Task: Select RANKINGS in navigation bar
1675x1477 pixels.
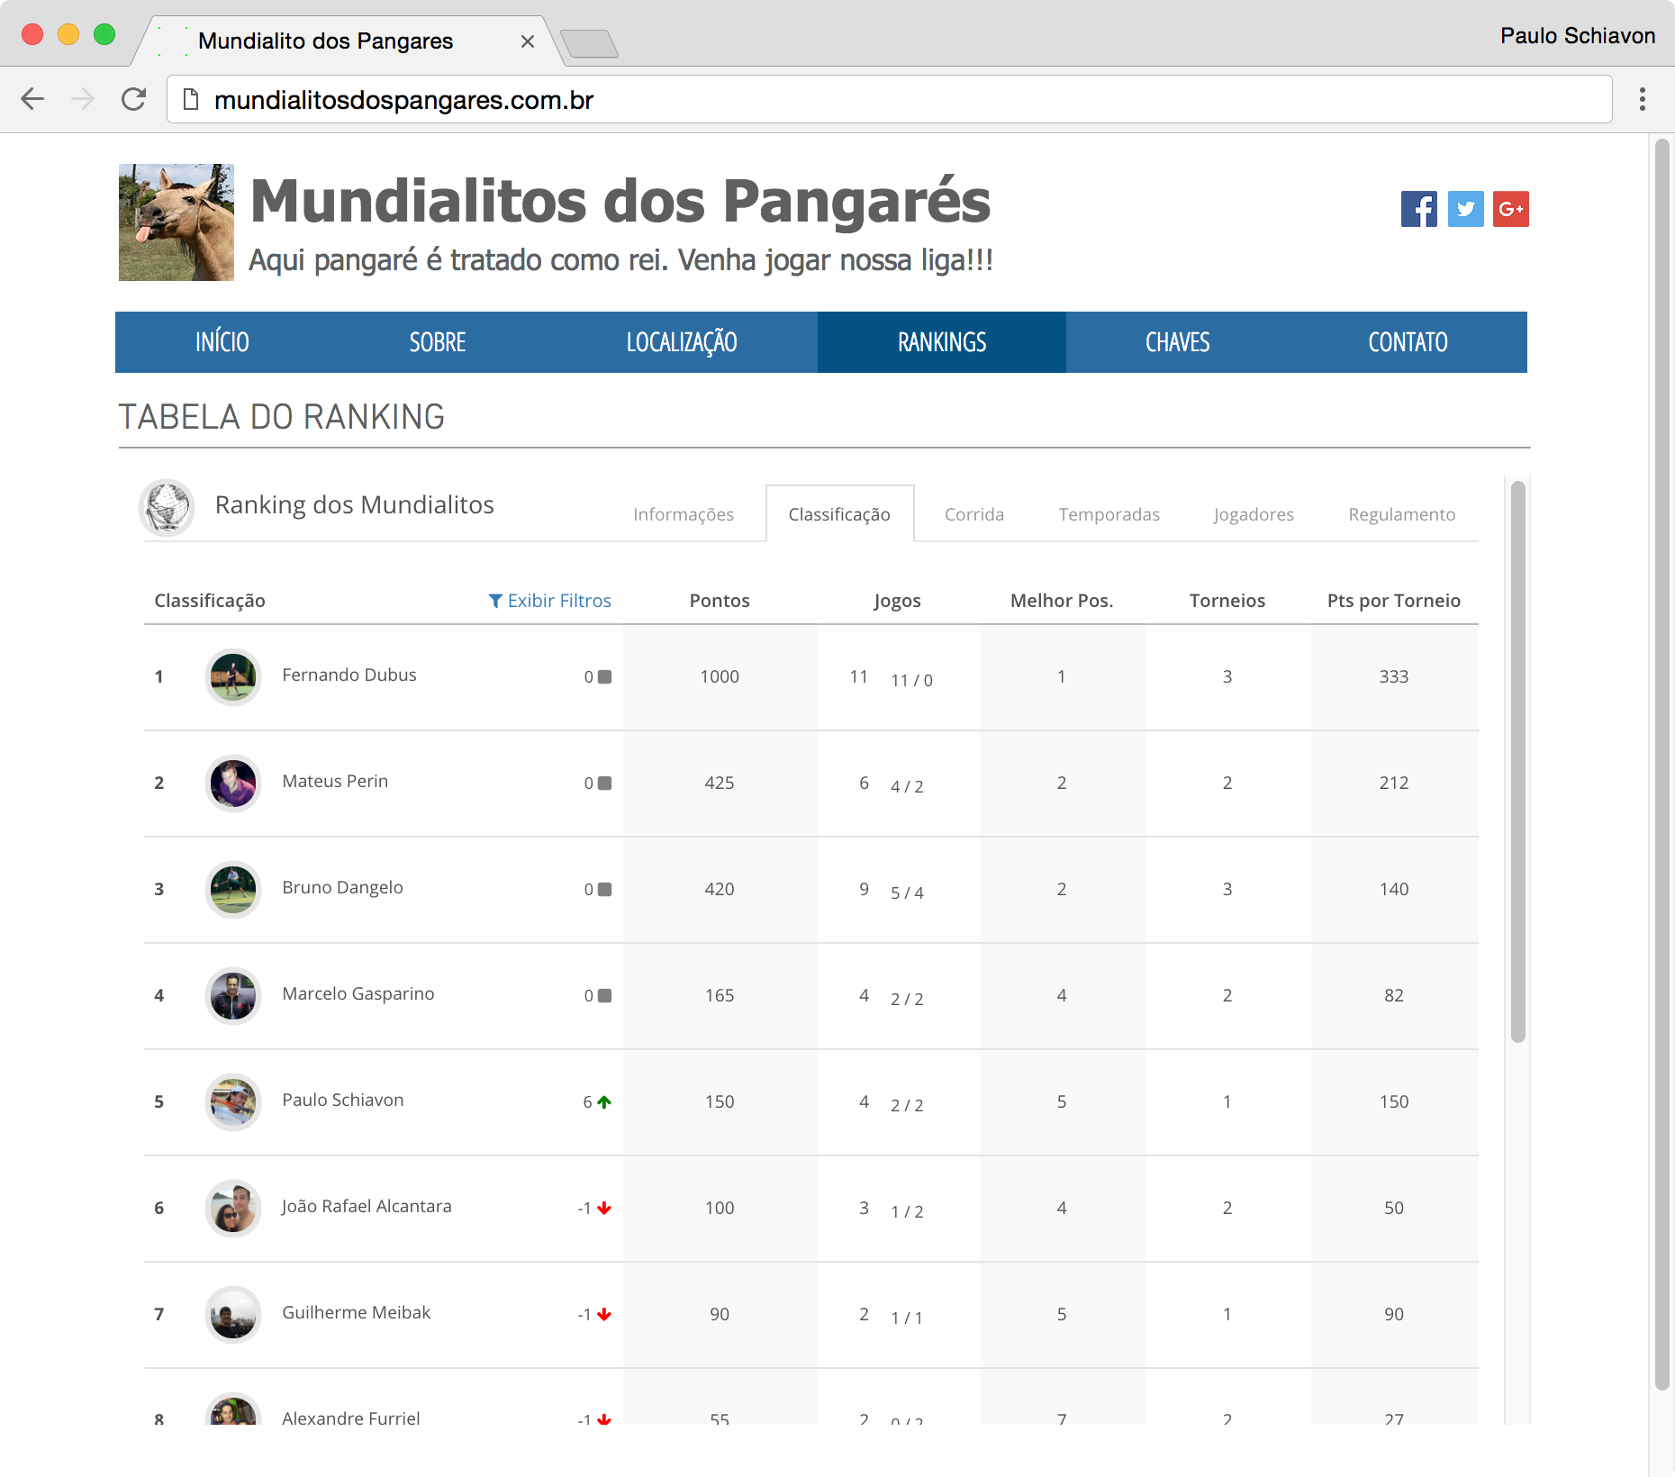Action: coord(942,342)
